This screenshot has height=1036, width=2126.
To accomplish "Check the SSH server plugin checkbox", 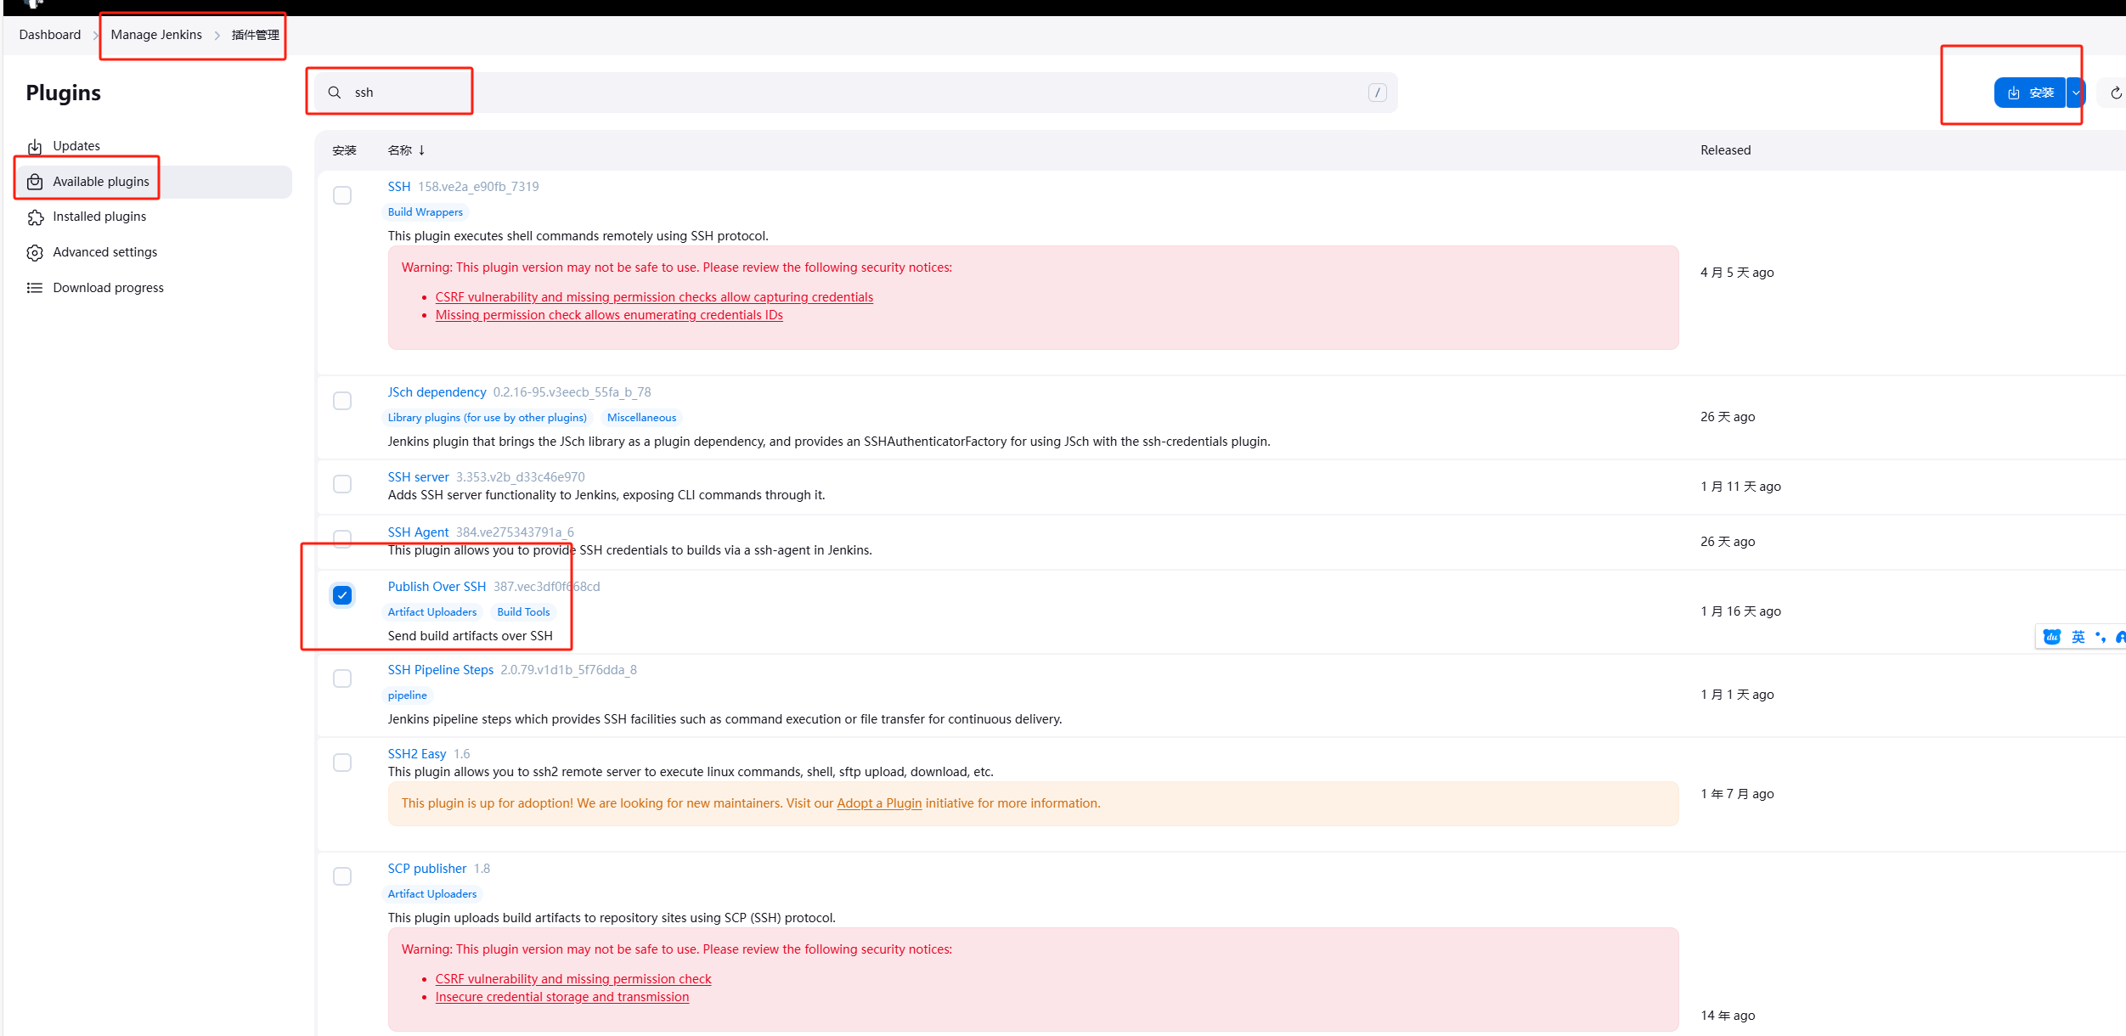I will 342,484.
